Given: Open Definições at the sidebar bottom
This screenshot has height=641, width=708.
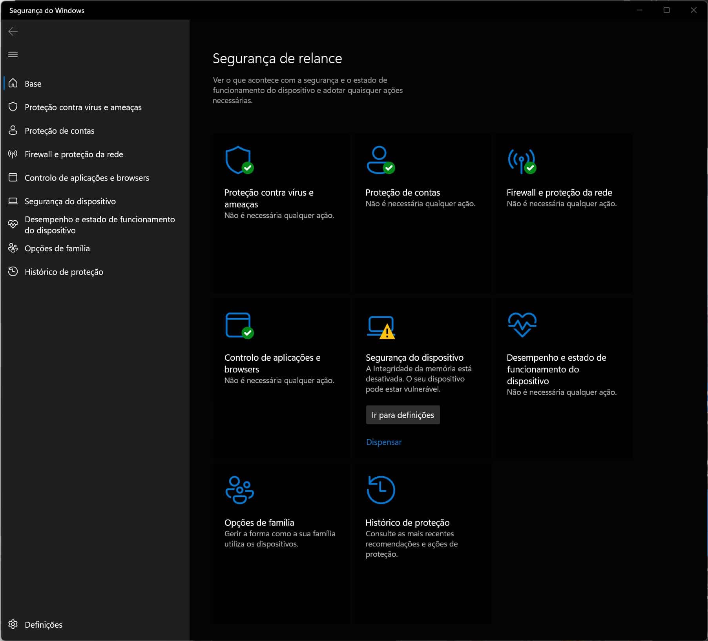Looking at the screenshot, I should click(x=43, y=625).
